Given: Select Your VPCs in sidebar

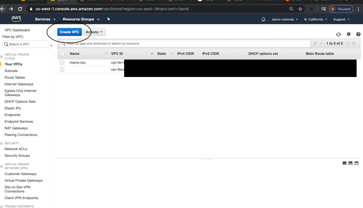Looking at the screenshot, I should coord(13,64).
